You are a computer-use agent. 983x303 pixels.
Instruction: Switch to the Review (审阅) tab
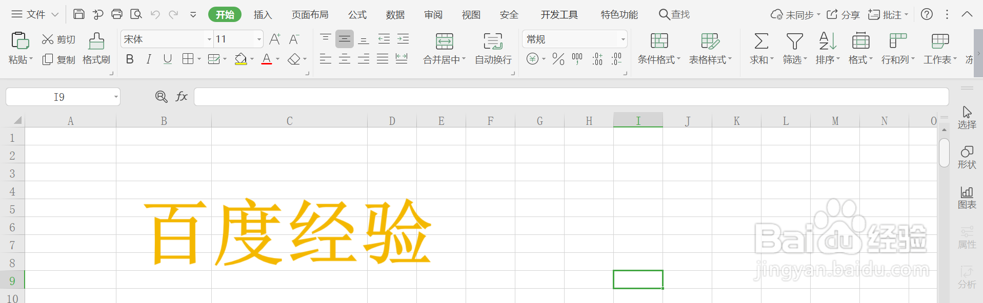433,15
